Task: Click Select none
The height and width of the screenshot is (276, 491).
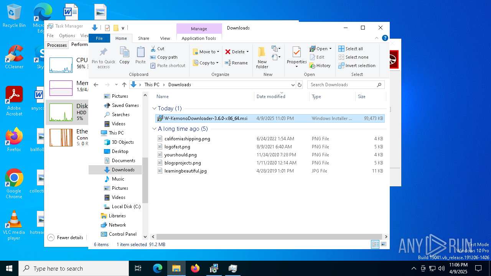Action: pos(353,57)
